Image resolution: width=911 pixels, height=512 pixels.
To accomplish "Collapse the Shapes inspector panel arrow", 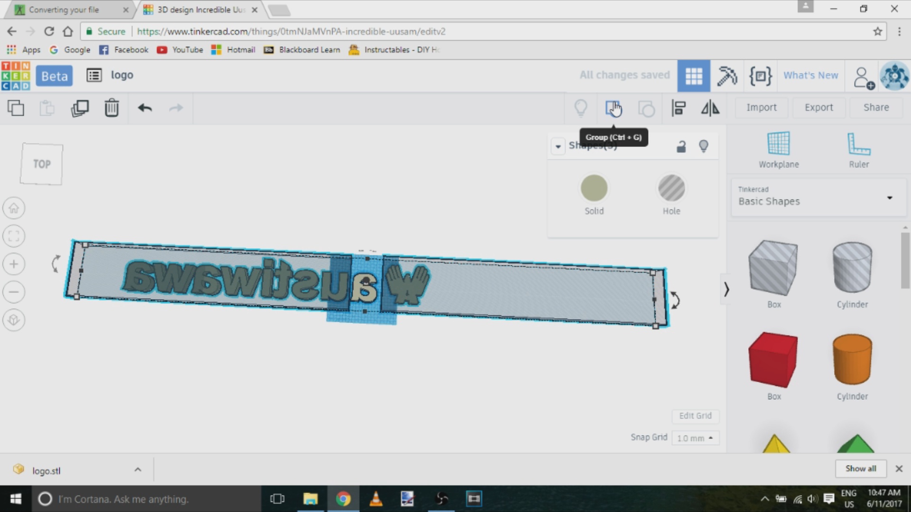I will click(x=558, y=146).
